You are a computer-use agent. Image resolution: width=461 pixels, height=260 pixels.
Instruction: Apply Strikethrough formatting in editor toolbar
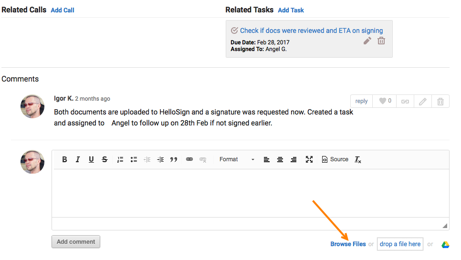[x=105, y=159]
